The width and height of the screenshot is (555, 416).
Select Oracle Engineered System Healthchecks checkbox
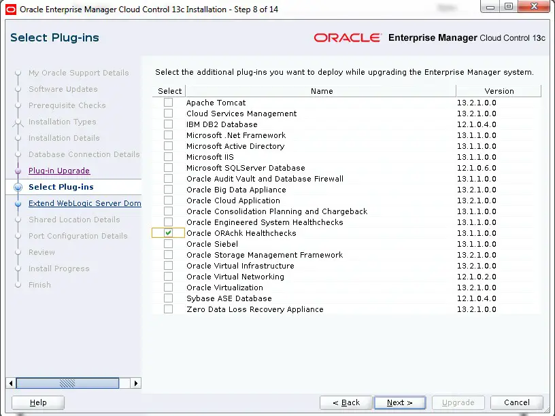coord(168,222)
